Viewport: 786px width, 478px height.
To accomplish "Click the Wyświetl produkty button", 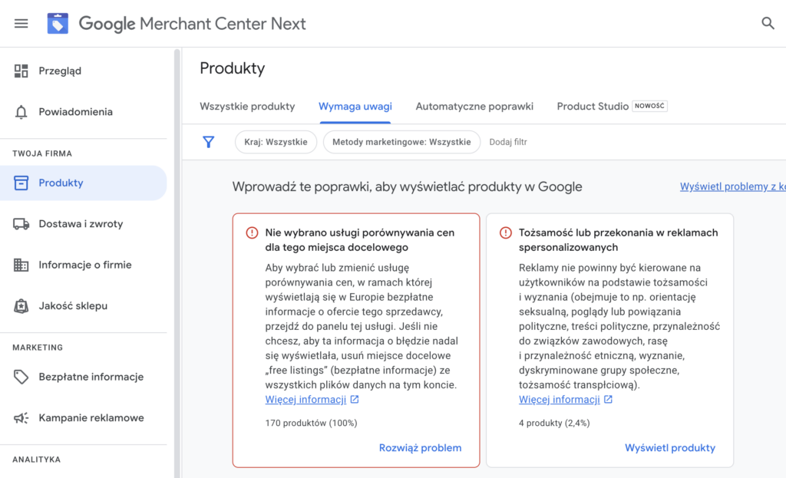I will pos(669,448).
